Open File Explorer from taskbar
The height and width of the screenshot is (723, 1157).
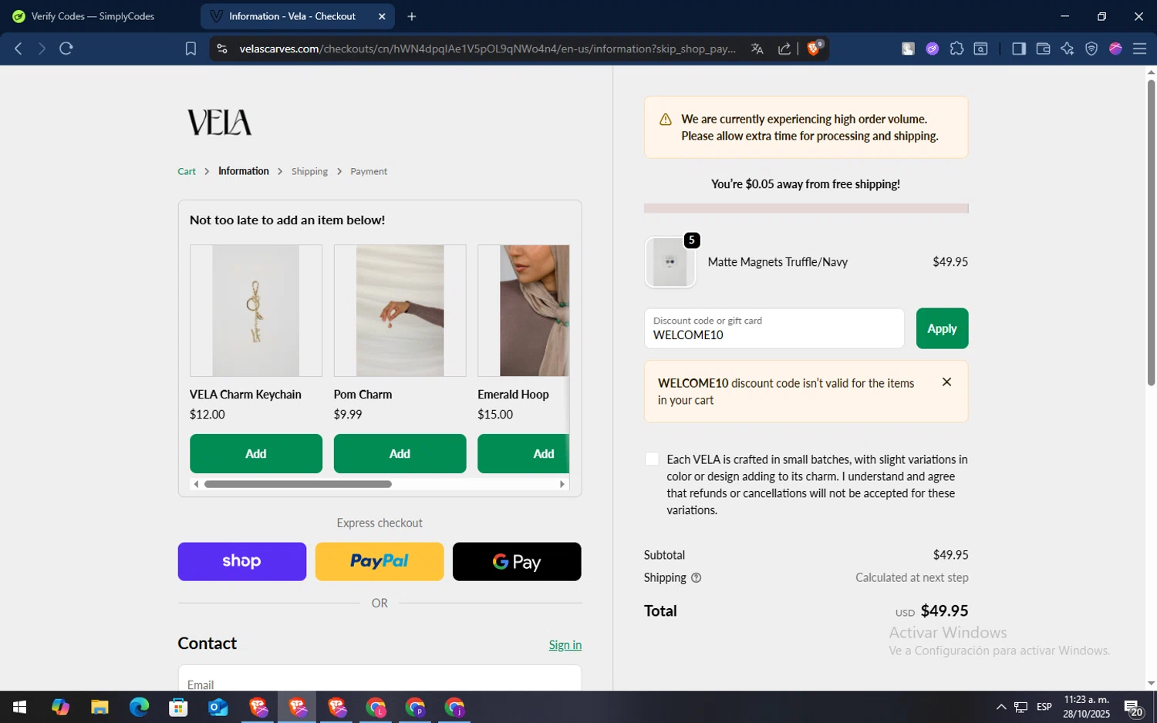[100, 707]
